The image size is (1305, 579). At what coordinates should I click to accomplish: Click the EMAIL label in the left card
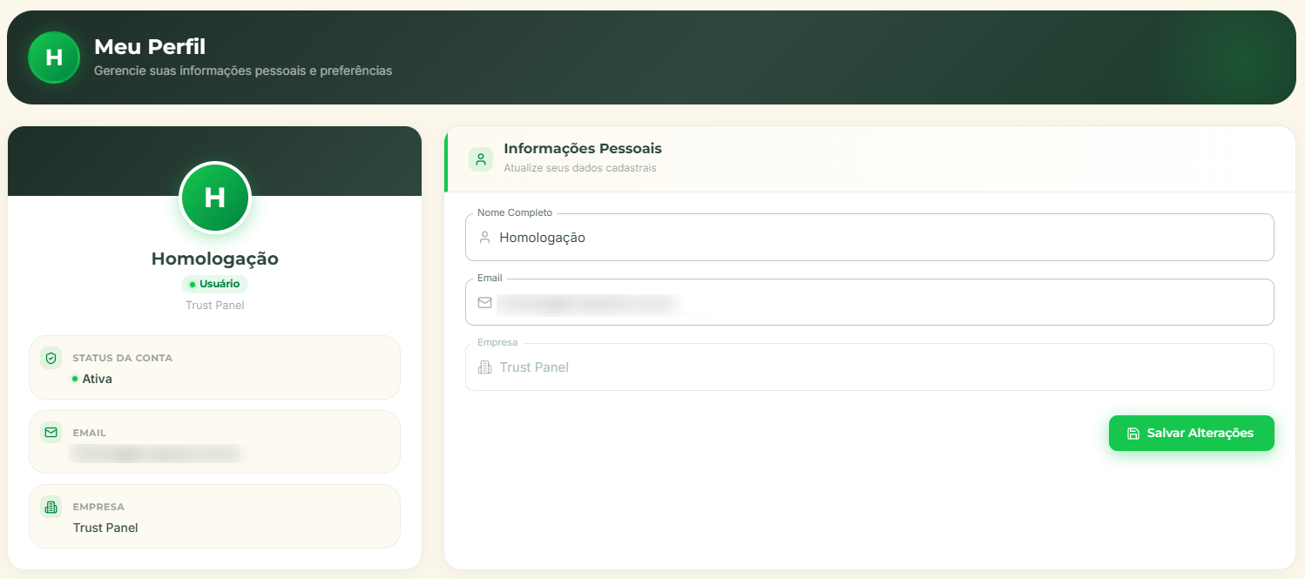point(90,433)
